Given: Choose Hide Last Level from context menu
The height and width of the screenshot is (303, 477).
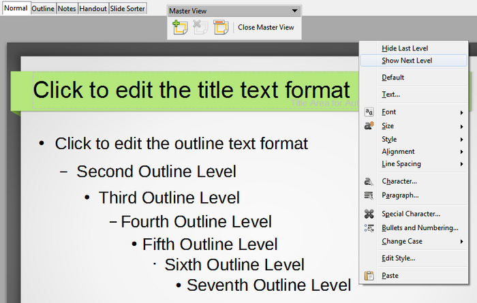Looking at the screenshot, I should 405,48.
